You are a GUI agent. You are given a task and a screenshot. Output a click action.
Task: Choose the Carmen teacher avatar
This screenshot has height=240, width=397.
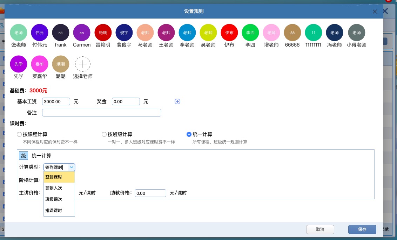point(81,33)
